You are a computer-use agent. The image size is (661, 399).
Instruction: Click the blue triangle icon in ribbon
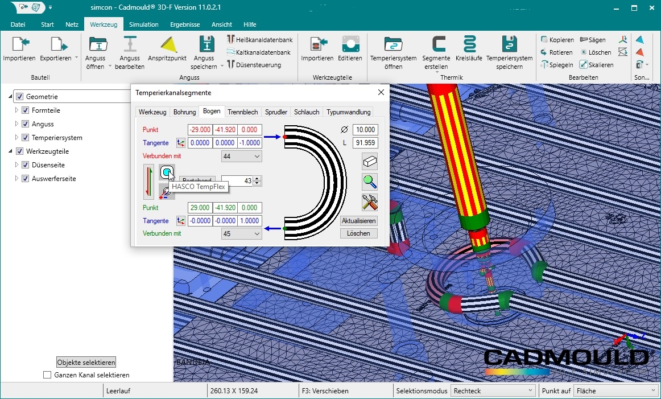pyautogui.click(x=640, y=40)
